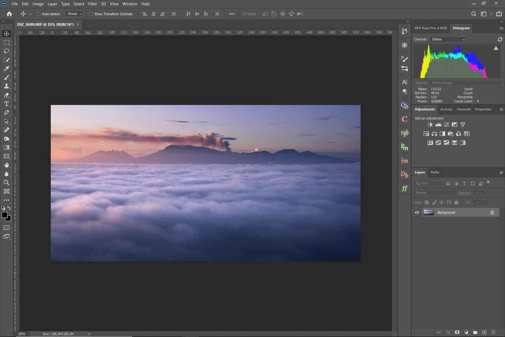Open the layer blend mode Normal dropdown
Screen dimensions: 505x337
point(435,193)
